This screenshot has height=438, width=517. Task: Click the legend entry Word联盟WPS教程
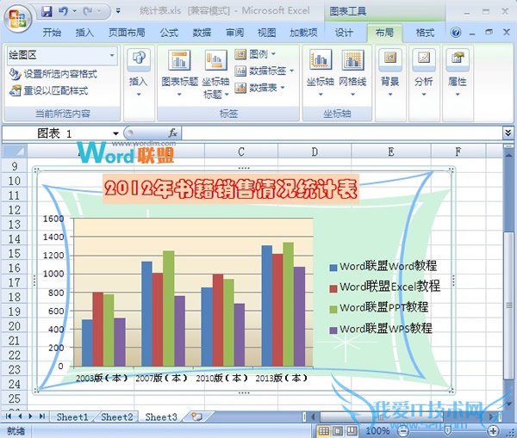coord(381,329)
